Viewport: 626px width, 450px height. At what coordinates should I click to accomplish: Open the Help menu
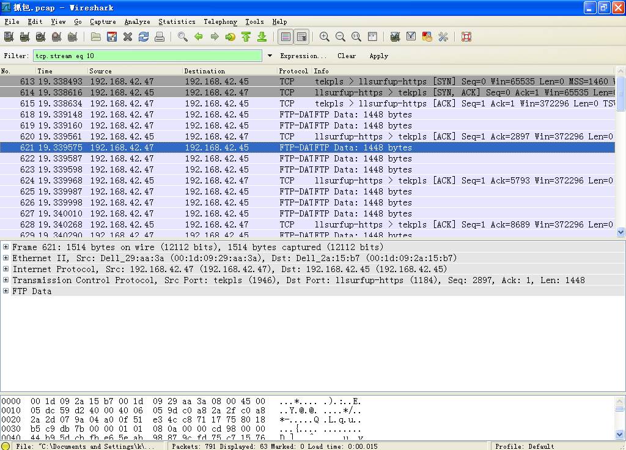279,21
